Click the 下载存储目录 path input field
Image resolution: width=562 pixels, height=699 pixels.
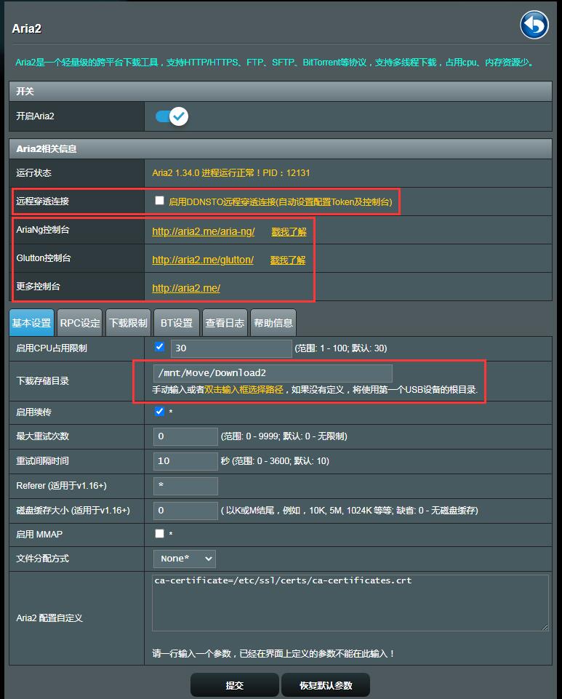coord(273,373)
